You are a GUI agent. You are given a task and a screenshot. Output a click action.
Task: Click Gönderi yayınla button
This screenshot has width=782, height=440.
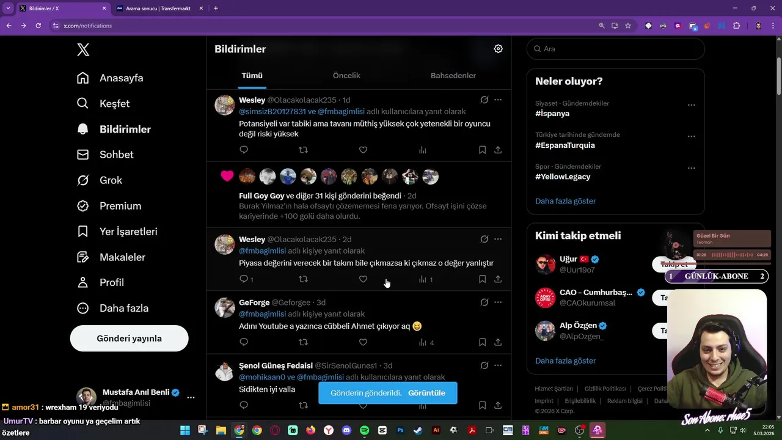(129, 339)
